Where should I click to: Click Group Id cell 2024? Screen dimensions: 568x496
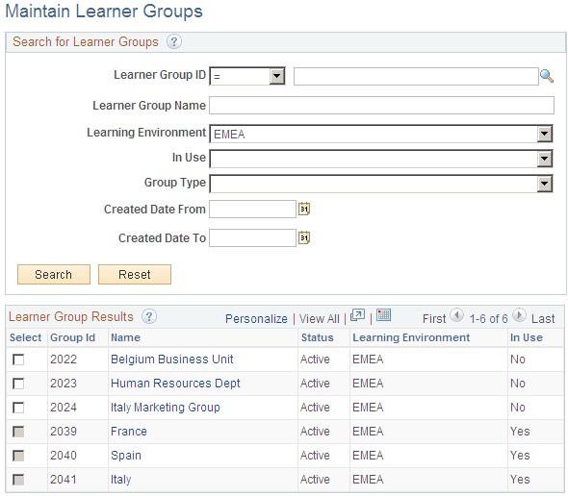64,408
